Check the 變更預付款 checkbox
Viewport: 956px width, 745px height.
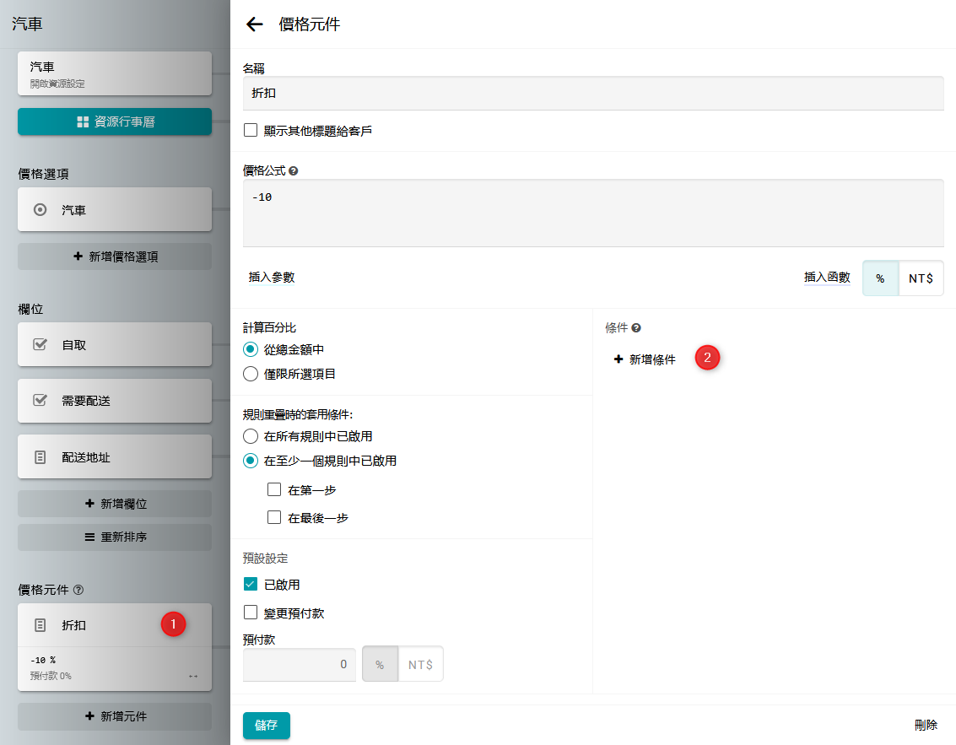251,613
